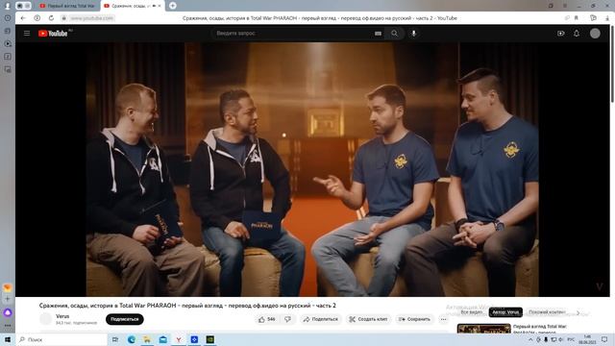The width and height of the screenshot is (615, 346).
Task: Open site security info via lock icon
Action: (x=63, y=18)
